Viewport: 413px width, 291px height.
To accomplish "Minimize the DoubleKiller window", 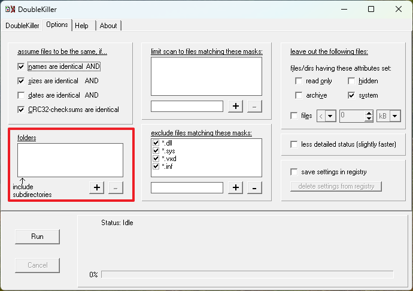I will click(x=344, y=9).
